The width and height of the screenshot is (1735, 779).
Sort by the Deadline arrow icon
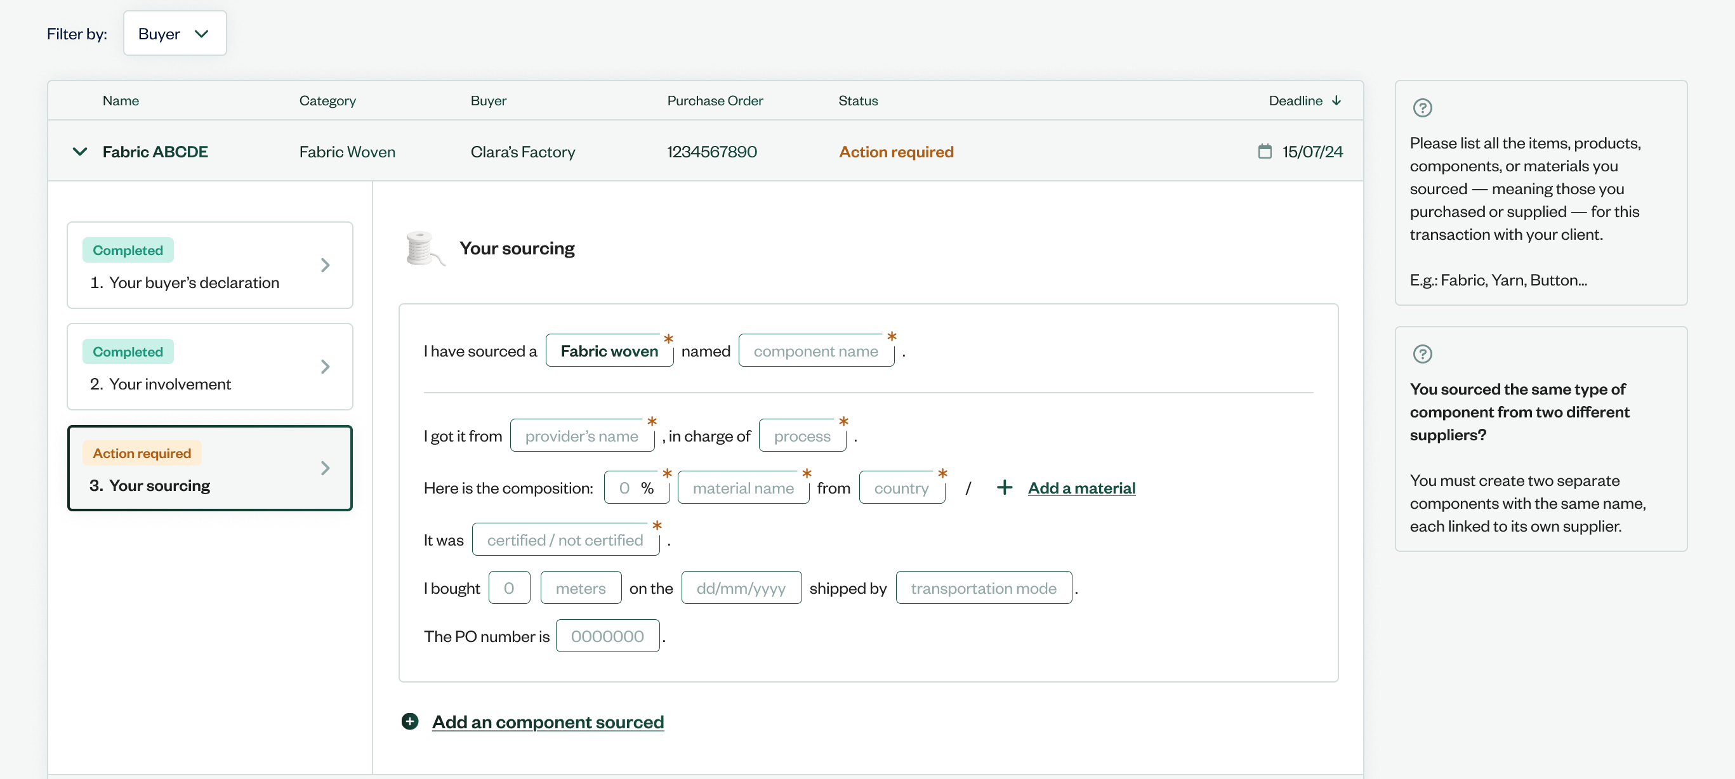[1336, 100]
